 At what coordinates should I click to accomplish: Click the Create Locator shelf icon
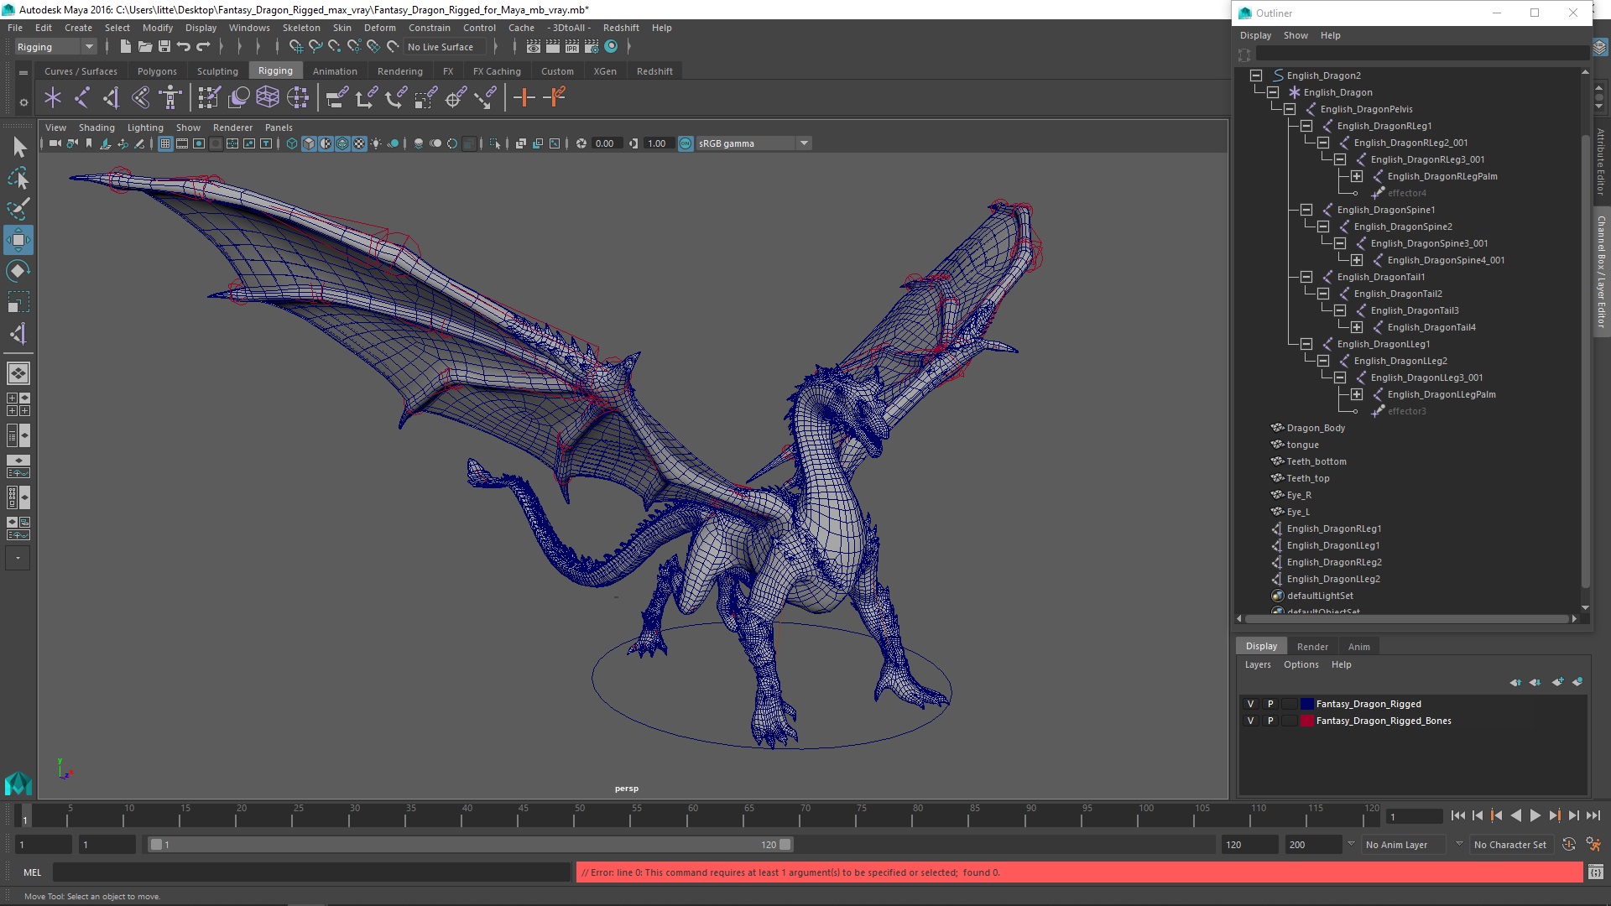(53, 98)
